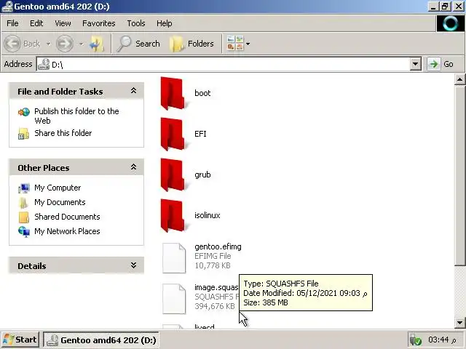Click the My Computer monitor icon
This screenshot has width=466, height=349.
[24, 188]
